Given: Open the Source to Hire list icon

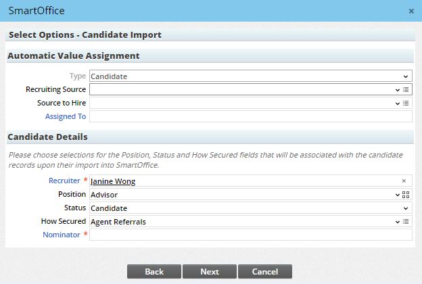Looking at the screenshot, I should pyautogui.click(x=406, y=103).
